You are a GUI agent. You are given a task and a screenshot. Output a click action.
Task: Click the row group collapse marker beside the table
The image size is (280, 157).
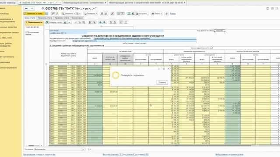[46, 64]
